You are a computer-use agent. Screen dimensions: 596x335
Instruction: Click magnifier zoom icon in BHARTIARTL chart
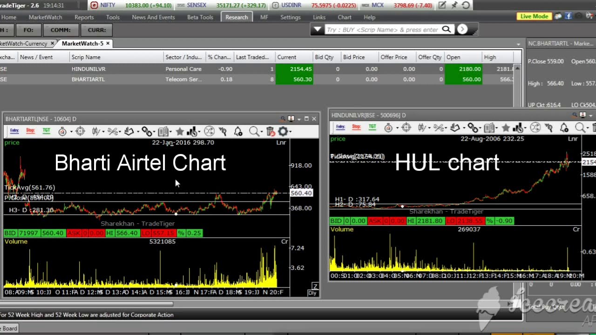pos(254,132)
